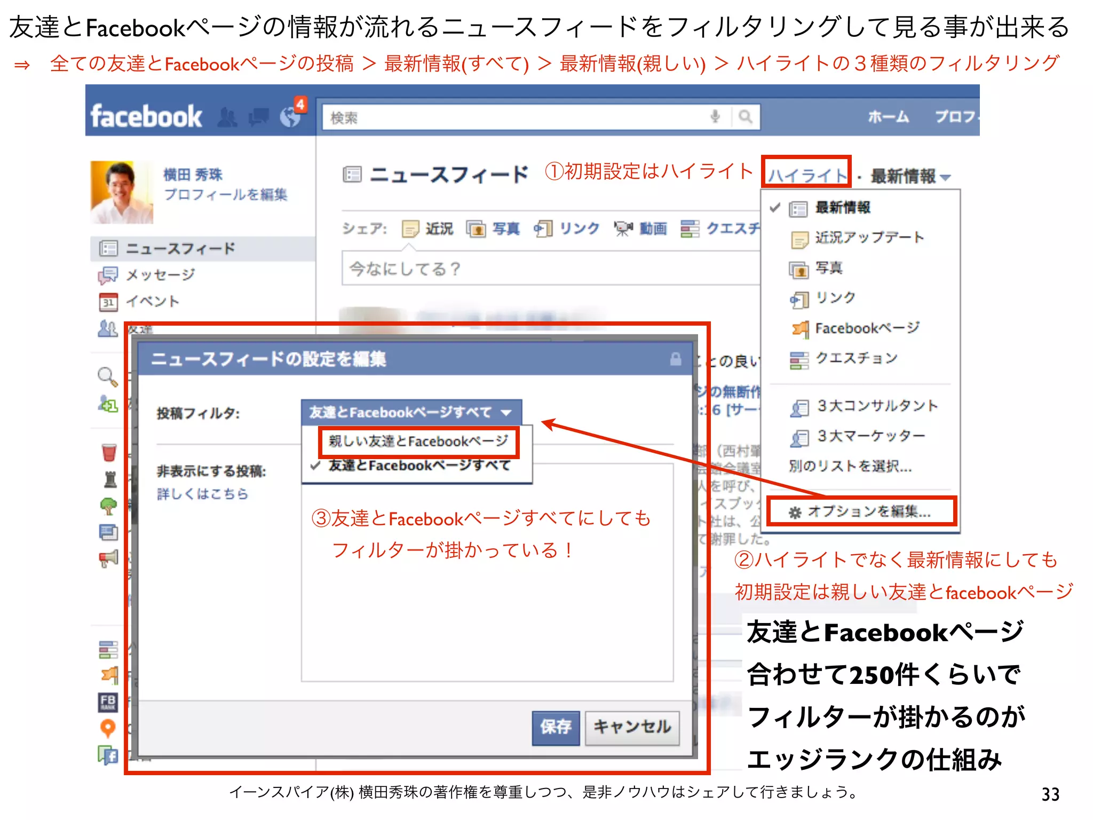The image size is (1093, 820).
Task: Click the megaphone icon in sidebar
Action: [x=108, y=558]
